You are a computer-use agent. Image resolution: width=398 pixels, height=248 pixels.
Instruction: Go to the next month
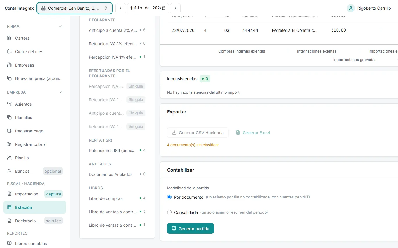(x=175, y=8)
